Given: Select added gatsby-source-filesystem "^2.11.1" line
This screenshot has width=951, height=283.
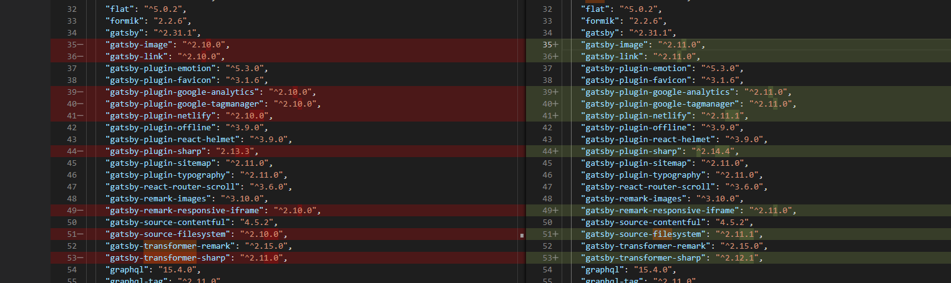Looking at the screenshot, I should [x=671, y=234].
